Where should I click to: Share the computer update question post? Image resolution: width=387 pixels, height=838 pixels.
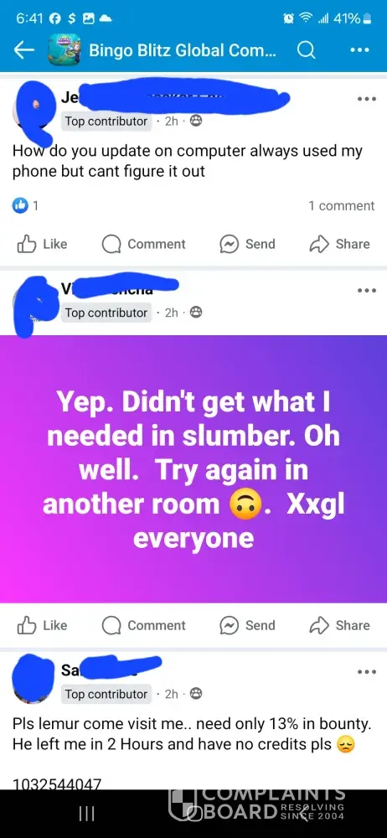coord(340,244)
